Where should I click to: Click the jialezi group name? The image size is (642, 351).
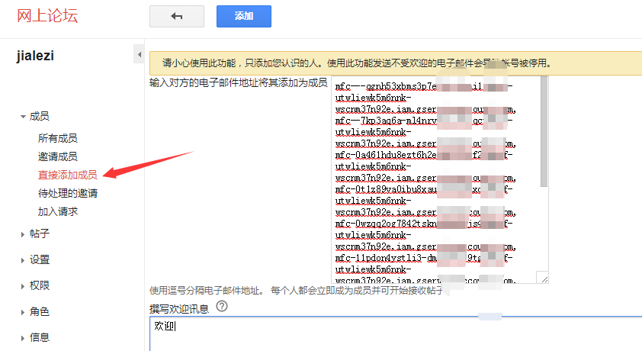click(x=35, y=55)
